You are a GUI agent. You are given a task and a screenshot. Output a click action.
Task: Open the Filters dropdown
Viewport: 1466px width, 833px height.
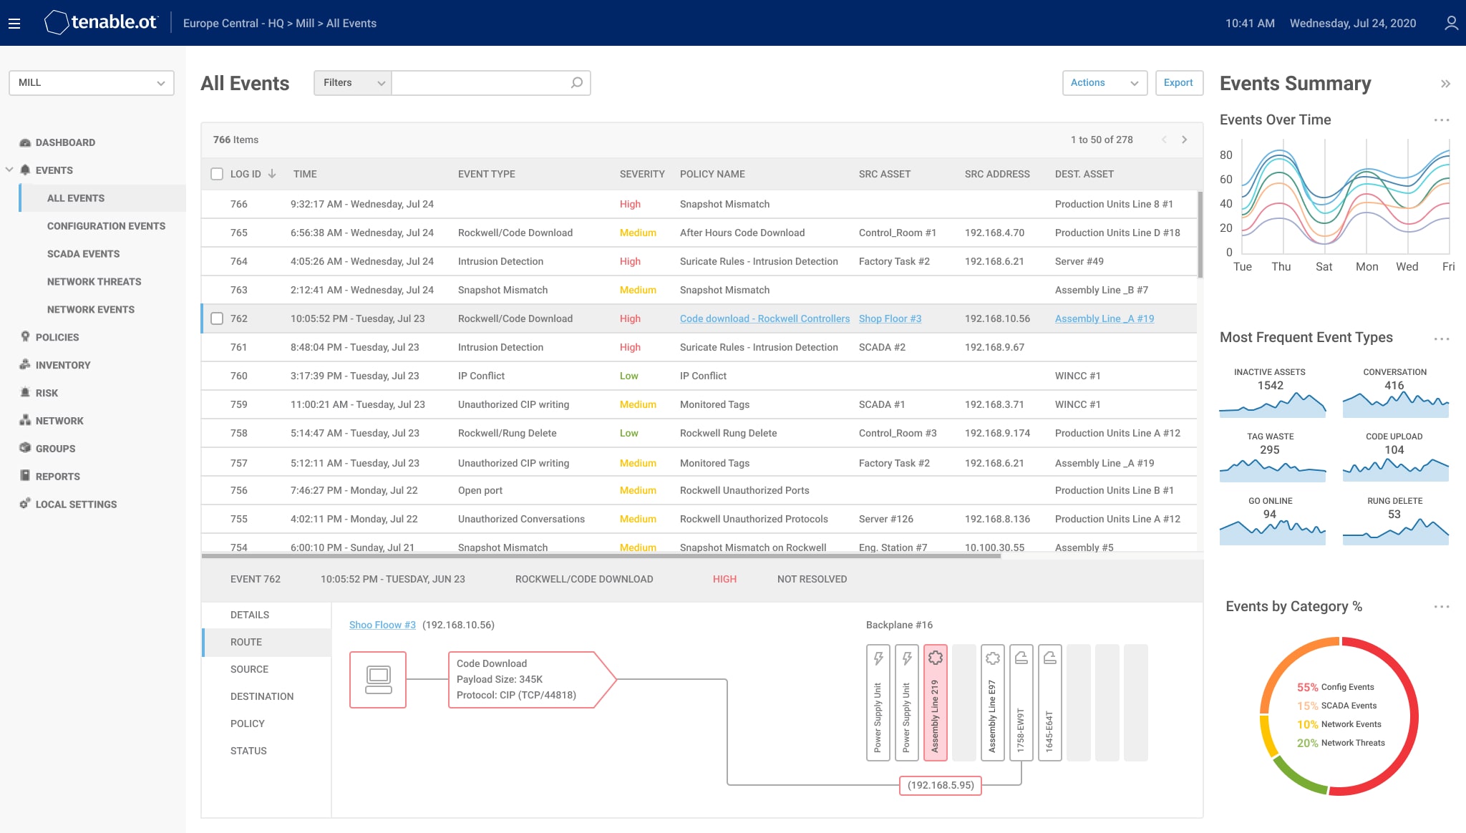click(353, 83)
